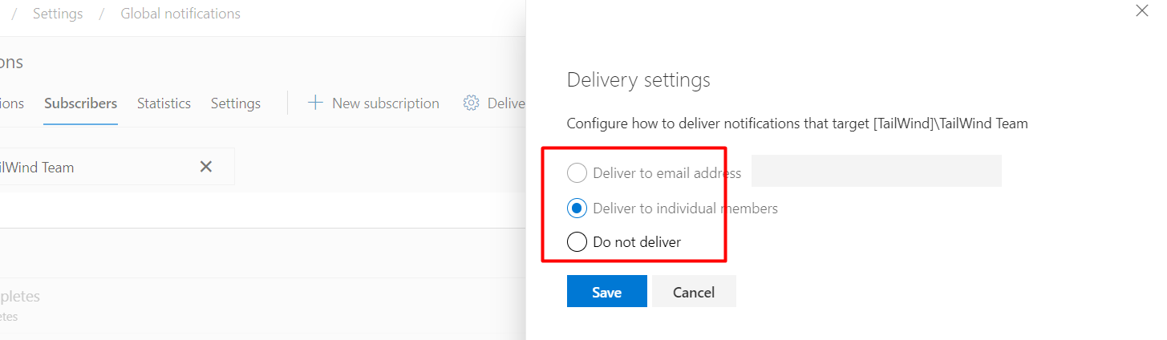This screenshot has height=340, width=1167.
Task: Select the Deliver to email address radio button
Action: [x=577, y=172]
